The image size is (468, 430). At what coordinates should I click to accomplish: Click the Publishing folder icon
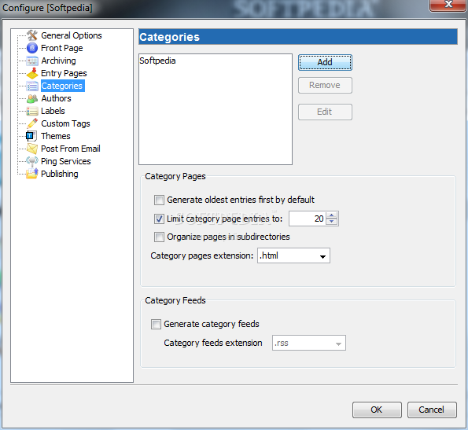[x=32, y=174]
